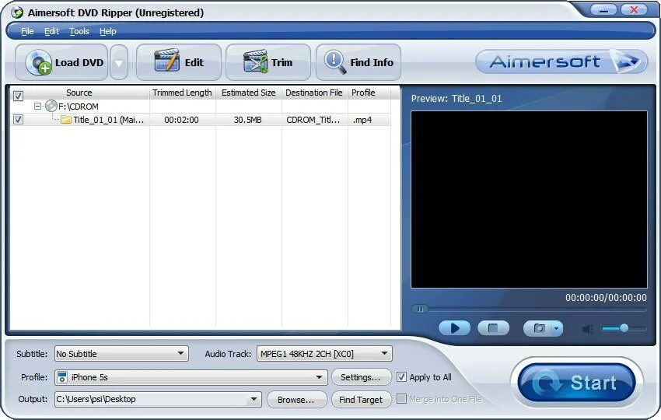Viewport: 661px width, 420px height.
Task: Click the app icon in title bar
Action: pos(17,12)
